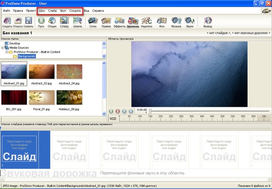This screenshot has width=272, height=189.
Task: Collapse the Media Sources tree node
Action: coord(2,48)
